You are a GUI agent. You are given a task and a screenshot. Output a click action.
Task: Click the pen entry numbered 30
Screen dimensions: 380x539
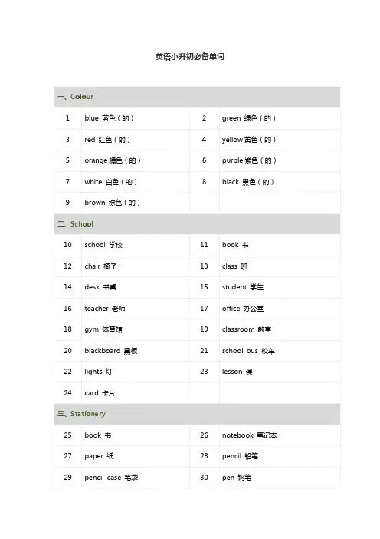[x=237, y=478]
